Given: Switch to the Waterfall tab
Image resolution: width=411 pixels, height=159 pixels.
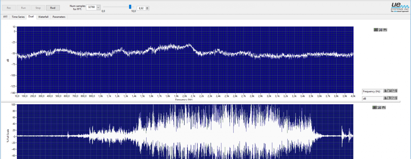Looking at the screenshot, I should pos(43,17).
